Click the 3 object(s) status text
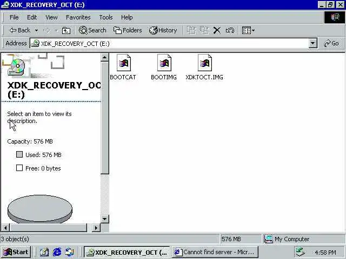Image resolution: width=346 pixels, height=259 pixels. click(15, 239)
